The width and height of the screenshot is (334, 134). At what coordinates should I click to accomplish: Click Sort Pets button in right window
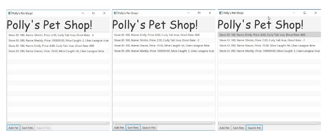tap(238, 128)
